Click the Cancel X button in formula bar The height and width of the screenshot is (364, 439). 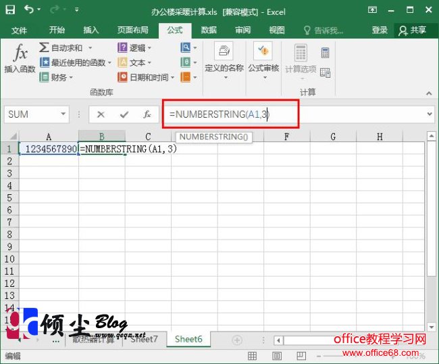point(101,114)
